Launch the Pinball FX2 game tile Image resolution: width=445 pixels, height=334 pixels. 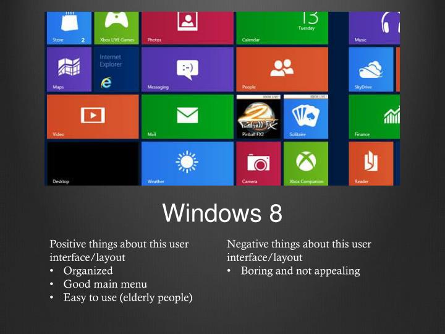258,117
